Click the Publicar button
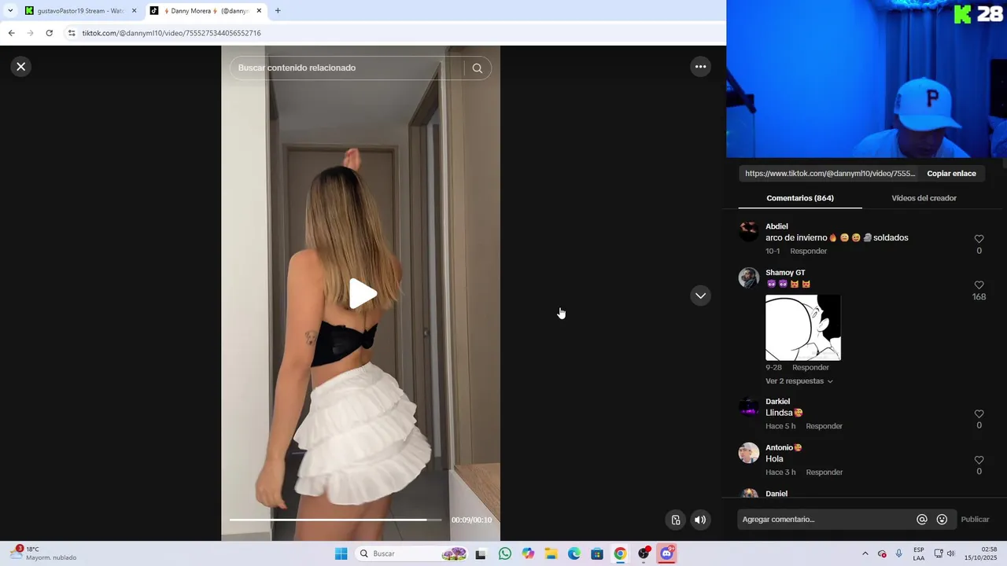 pyautogui.click(x=975, y=520)
